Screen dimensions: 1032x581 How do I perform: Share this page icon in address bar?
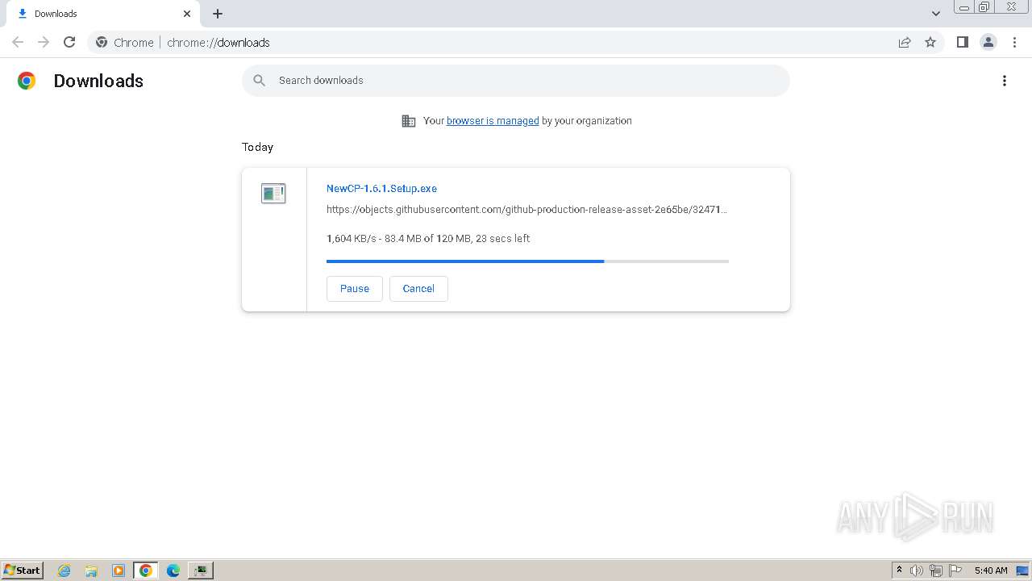click(x=905, y=42)
